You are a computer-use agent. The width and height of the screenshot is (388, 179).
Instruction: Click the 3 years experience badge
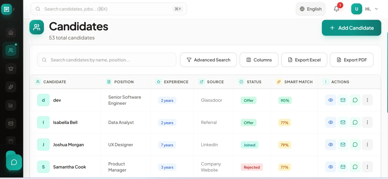[167, 167]
